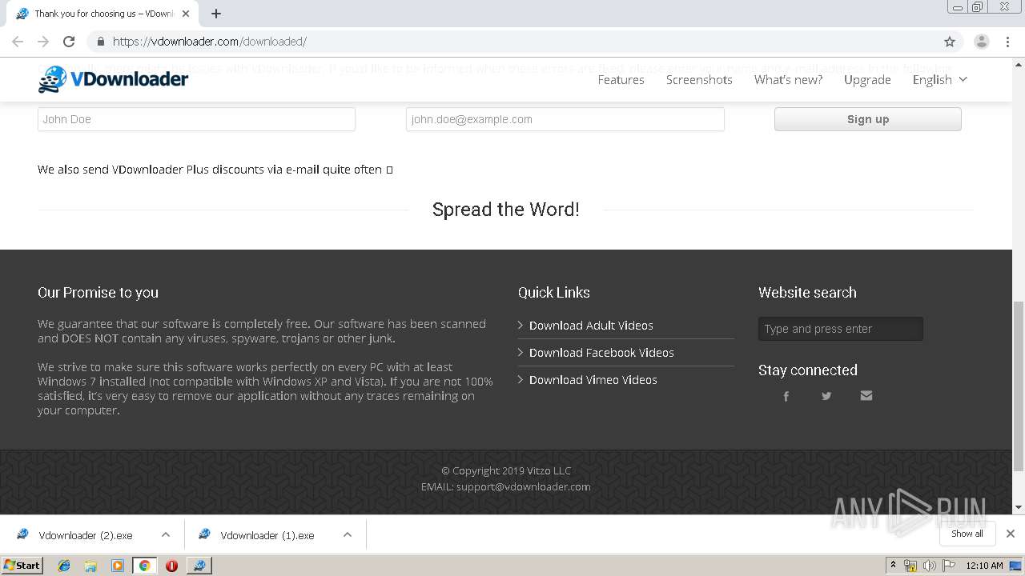The image size is (1025, 576).
Task: Open the What's new? menu item
Action: click(788, 79)
